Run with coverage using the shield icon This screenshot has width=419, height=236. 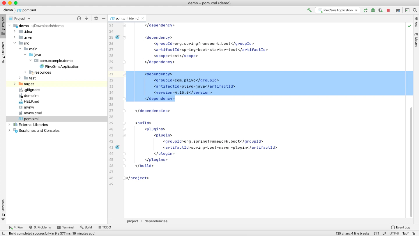click(x=380, y=10)
